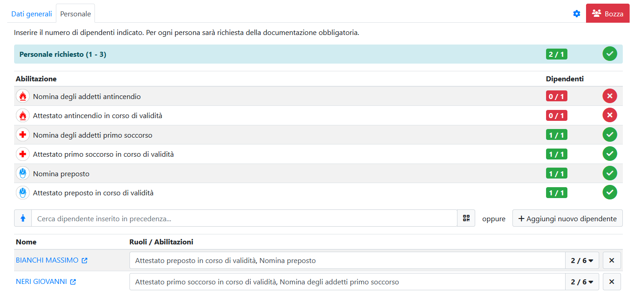Image resolution: width=636 pixels, height=303 pixels.
Task: Open external link icon beside BIANCHI MASSIMO
Action: [84, 261]
